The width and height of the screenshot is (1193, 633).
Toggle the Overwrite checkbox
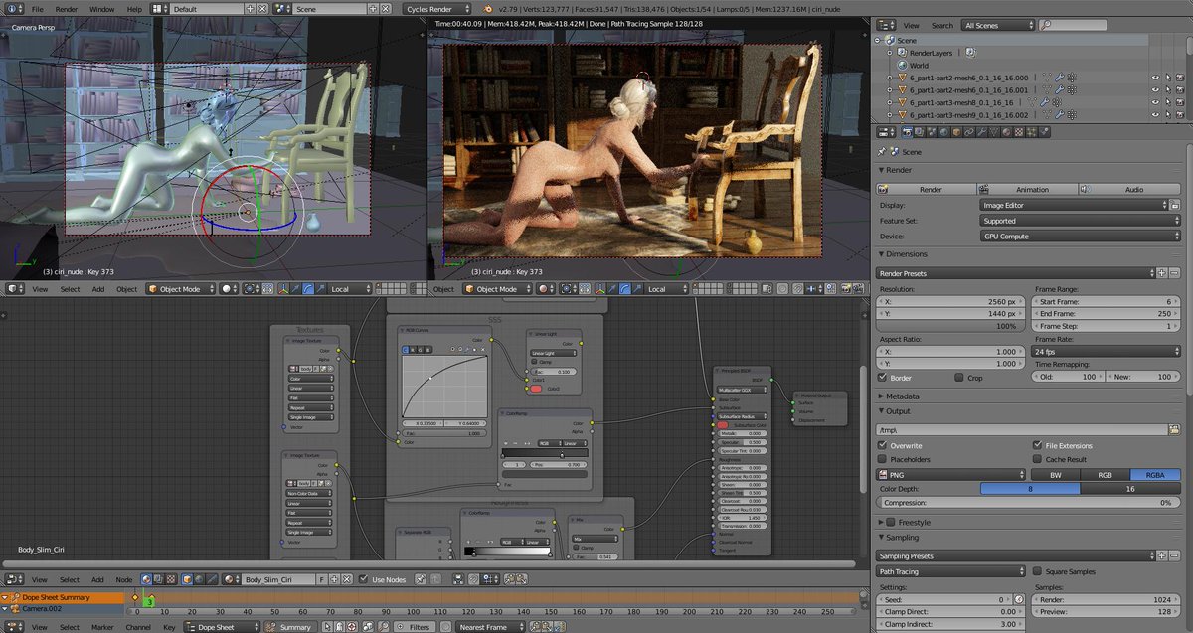(883, 446)
